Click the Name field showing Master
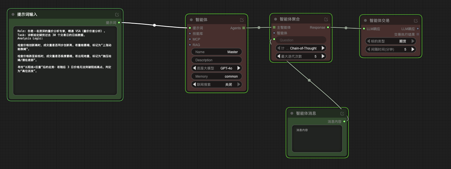Screen dimensions: 451x169 pyautogui.click(x=216, y=52)
